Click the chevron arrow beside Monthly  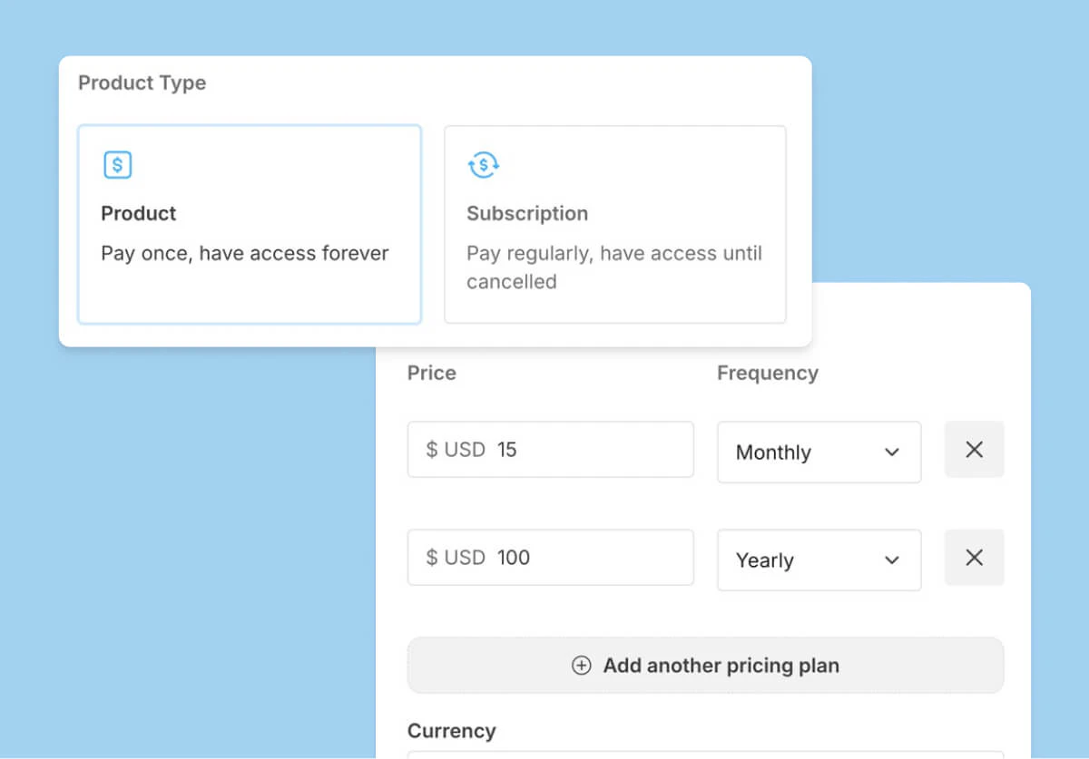pos(891,452)
